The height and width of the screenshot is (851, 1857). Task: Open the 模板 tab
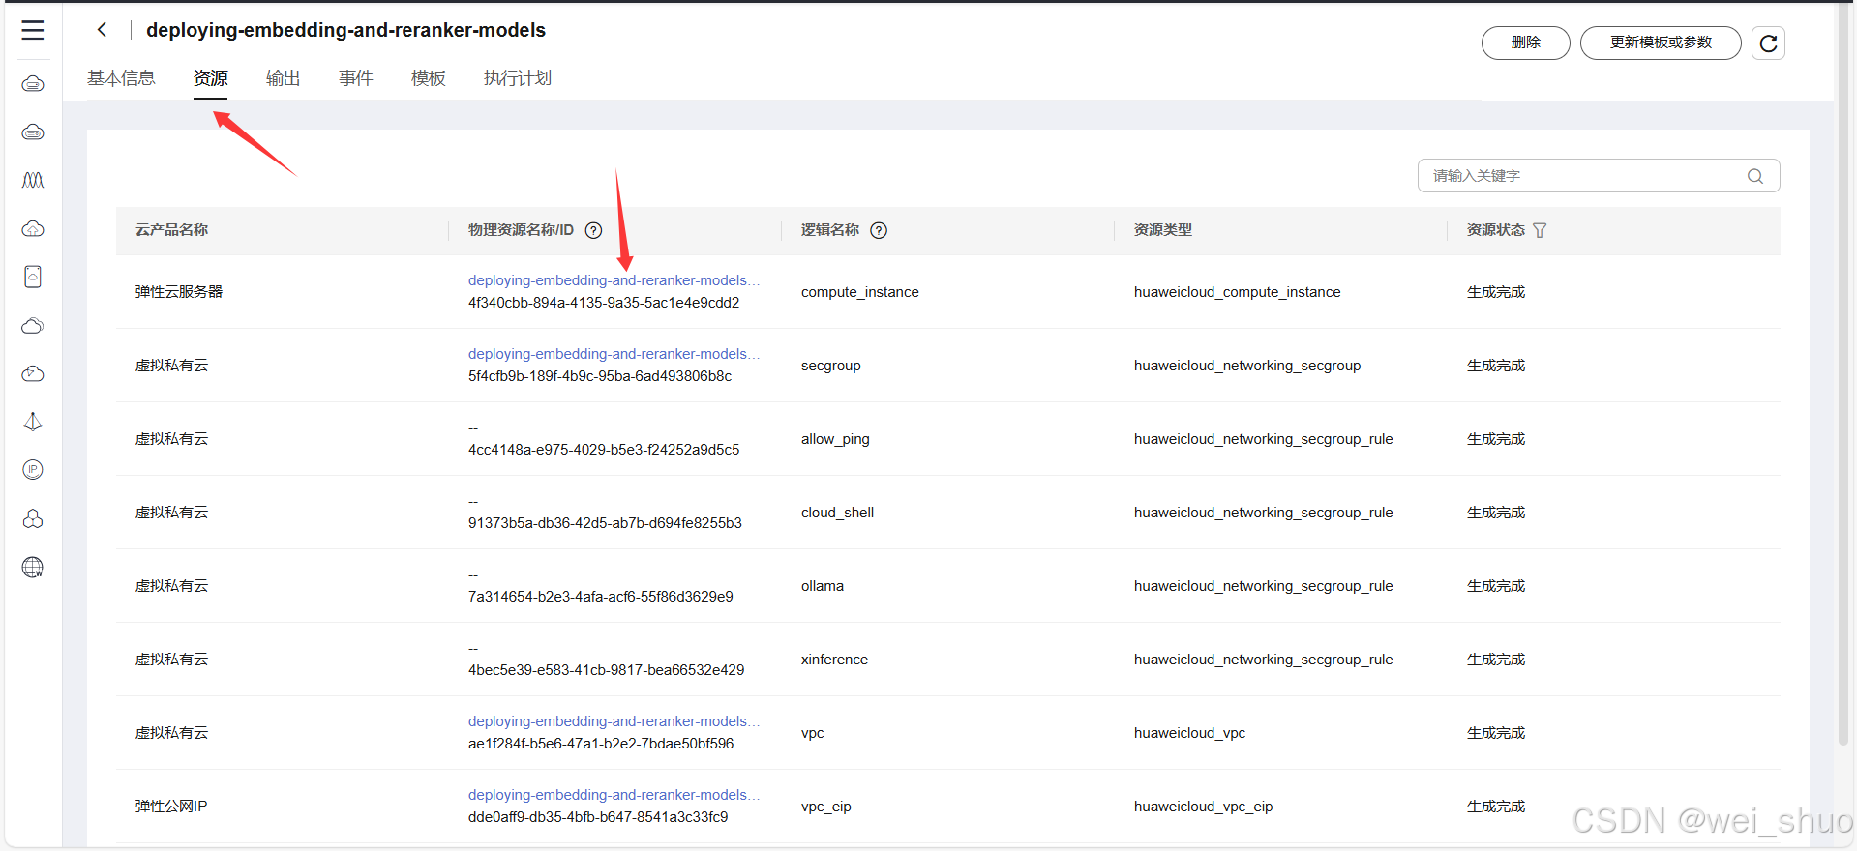click(429, 78)
